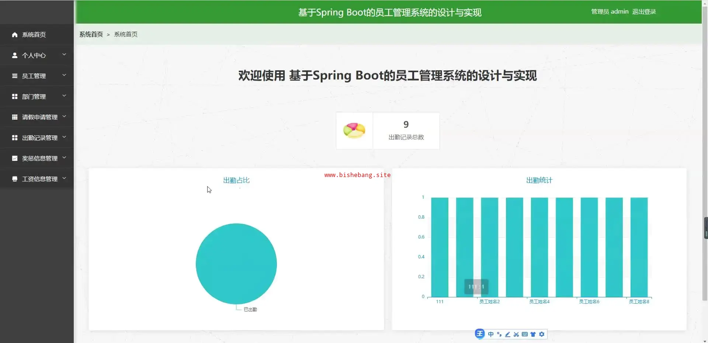Click the 员工姓名8 x-axis label
The width and height of the screenshot is (708, 343).
pyautogui.click(x=639, y=302)
